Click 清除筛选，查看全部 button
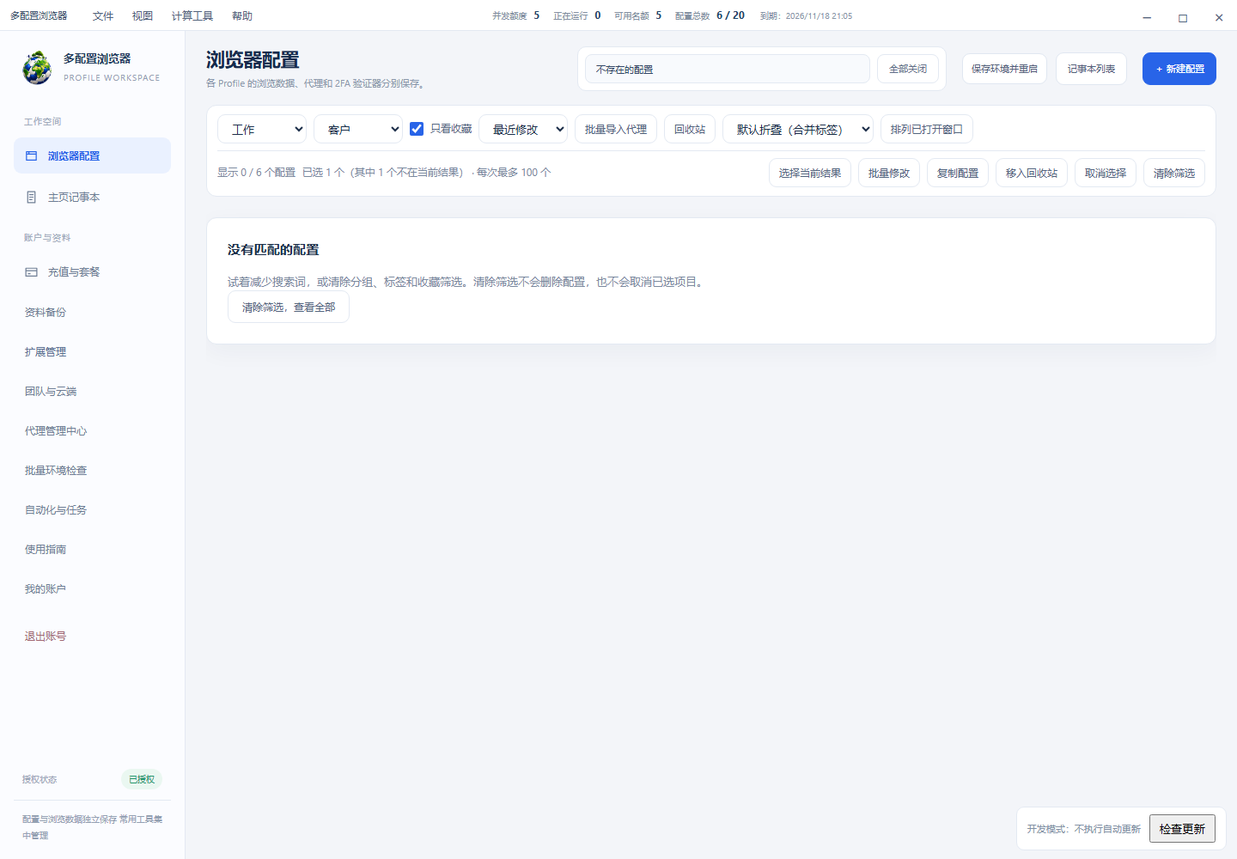The height and width of the screenshot is (859, 1237). point(289,308)
